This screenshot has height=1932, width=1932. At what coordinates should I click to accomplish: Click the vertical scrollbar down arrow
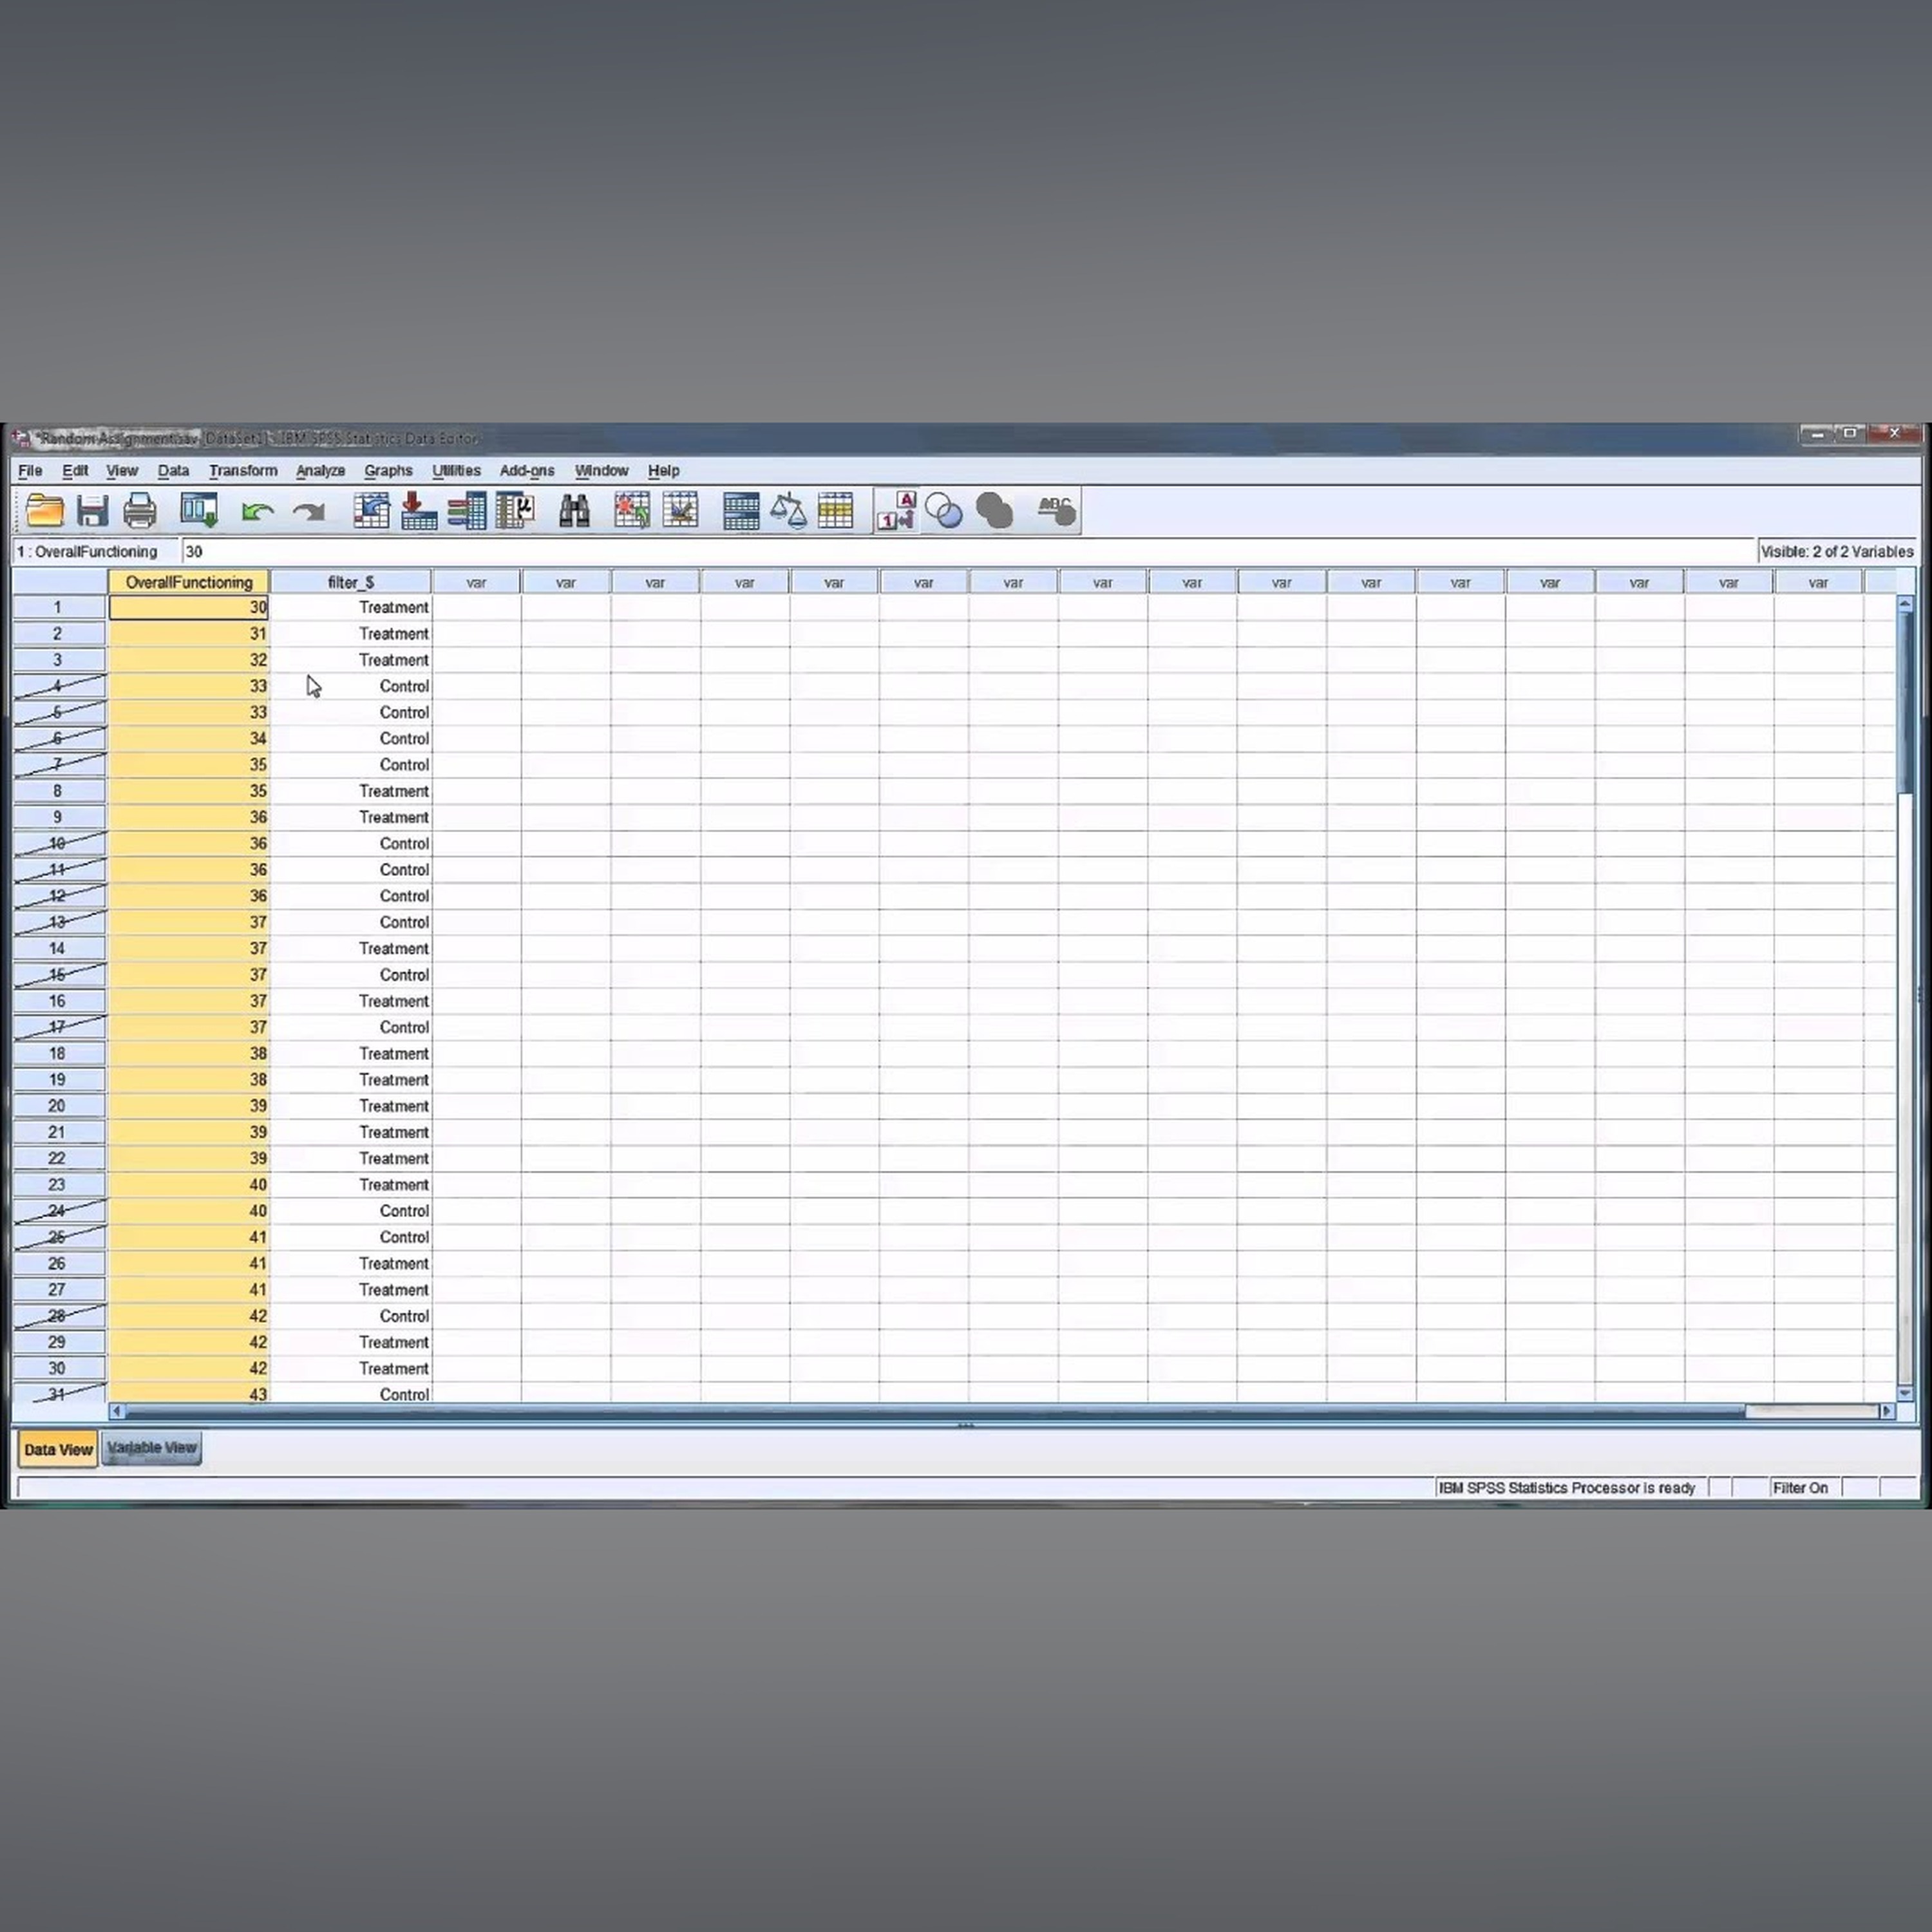coord(1905,1393)
